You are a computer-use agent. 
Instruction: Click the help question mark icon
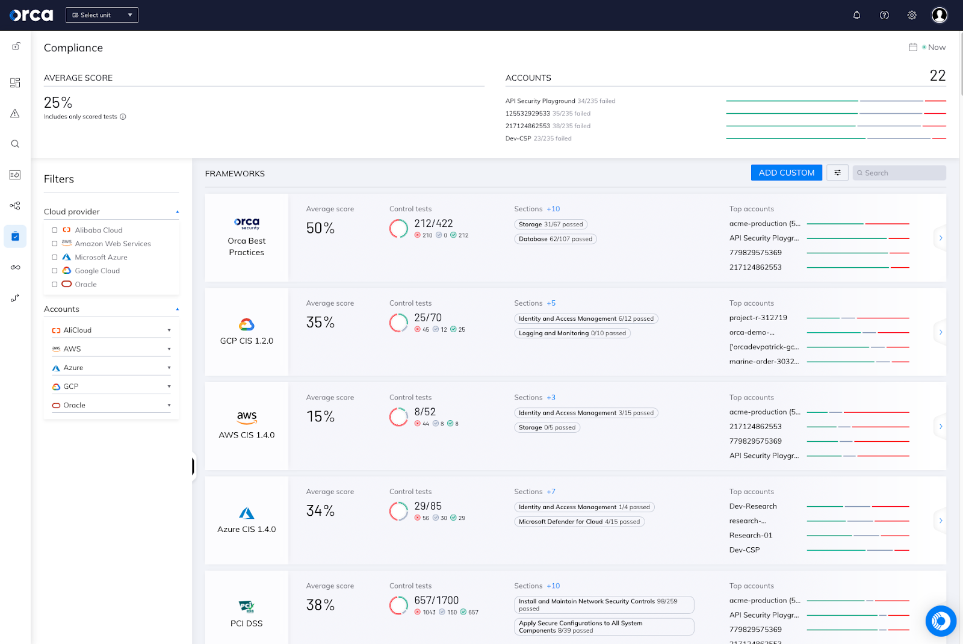click(x=884, y=15)
